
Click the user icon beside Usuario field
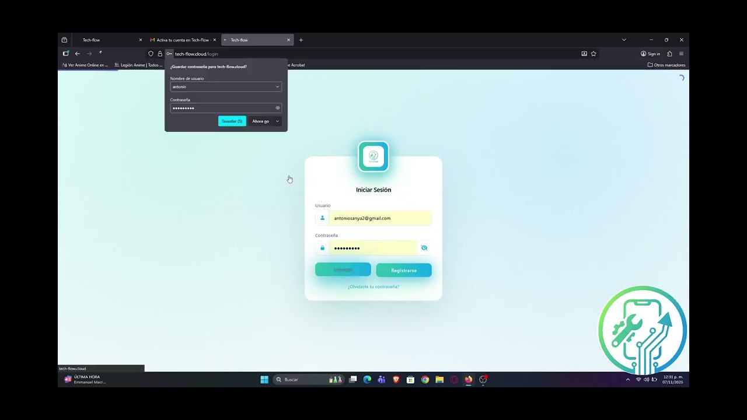pyautogui.click(x=322, y=218)
